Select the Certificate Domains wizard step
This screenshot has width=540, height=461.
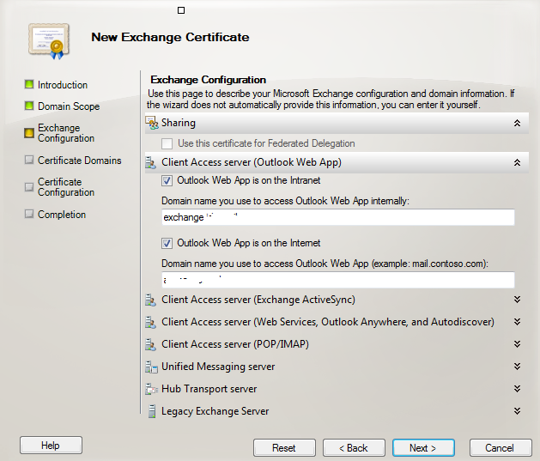point(80,161)
